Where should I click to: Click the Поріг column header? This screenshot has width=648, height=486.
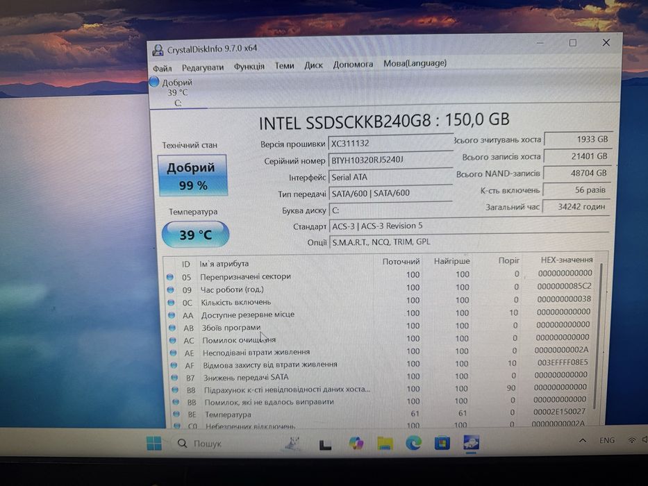pos(508,260)
